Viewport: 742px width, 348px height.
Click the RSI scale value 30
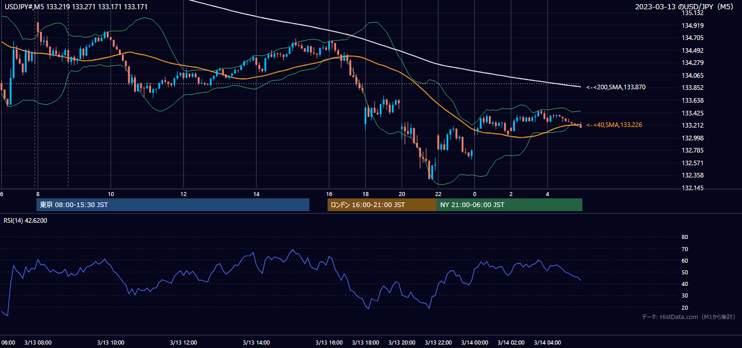(685, 296)
